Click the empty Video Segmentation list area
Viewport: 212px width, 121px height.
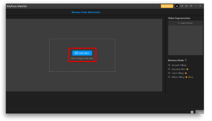pos(185,40)
